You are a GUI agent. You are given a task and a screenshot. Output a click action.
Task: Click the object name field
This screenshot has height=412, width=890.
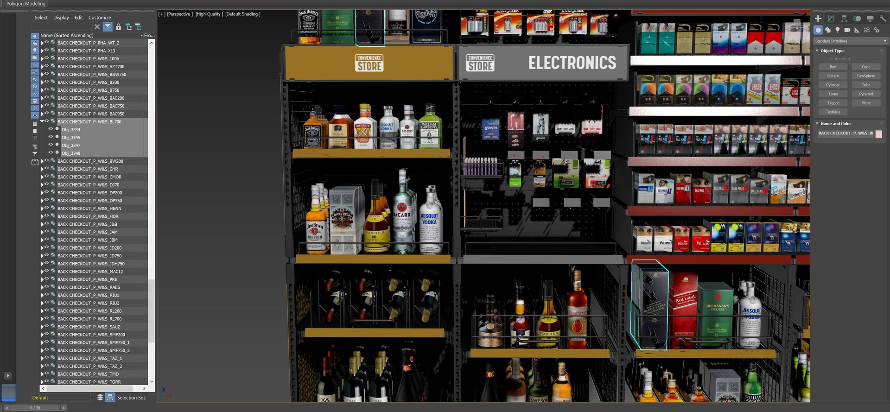pos(845,133)
